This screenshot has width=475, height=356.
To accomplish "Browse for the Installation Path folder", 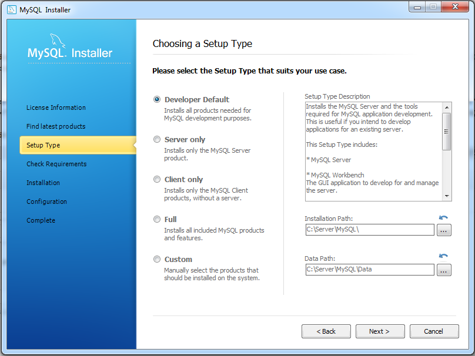I will click(444, 230).
